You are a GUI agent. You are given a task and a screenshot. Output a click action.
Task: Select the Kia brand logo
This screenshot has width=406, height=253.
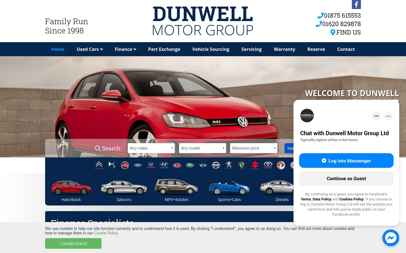pyautogui.click(x=177, y=165)
